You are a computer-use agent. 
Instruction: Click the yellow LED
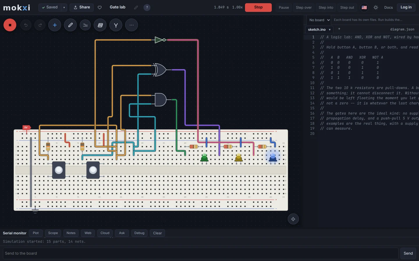coord(239,159)
